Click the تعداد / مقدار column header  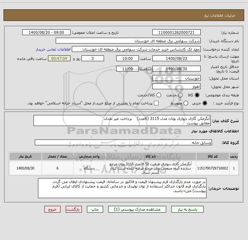pos(57,156)
